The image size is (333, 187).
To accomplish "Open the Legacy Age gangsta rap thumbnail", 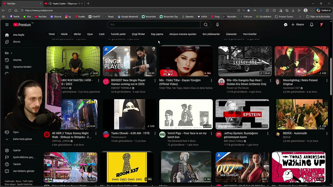I will pos(245,61).
